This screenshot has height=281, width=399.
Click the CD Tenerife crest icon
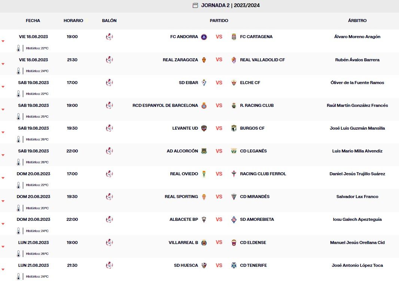(x=234, y=265)
